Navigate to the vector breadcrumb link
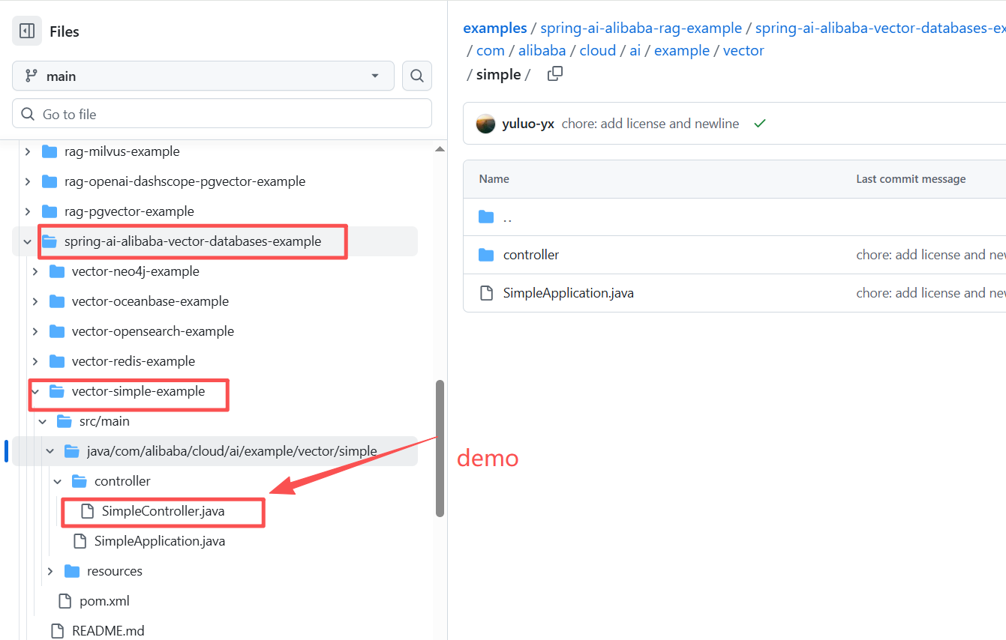The height and width of the screenshot is (640, 1006). 743,50
